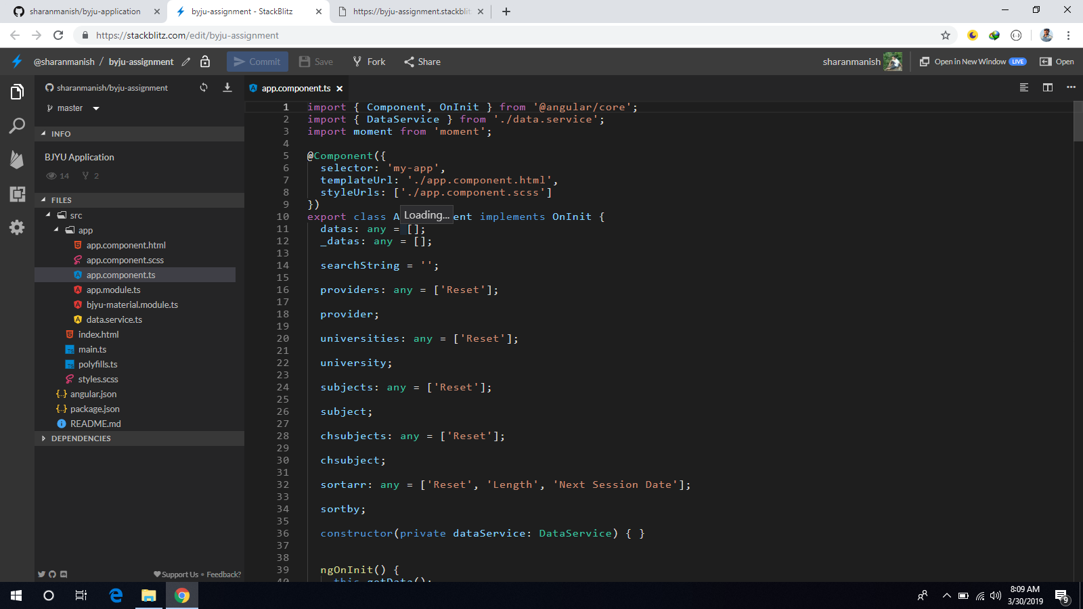Viewport: 1083px width, 609px height.
Task: Click the pencil icon to edit project name
Action: point(186,62)
